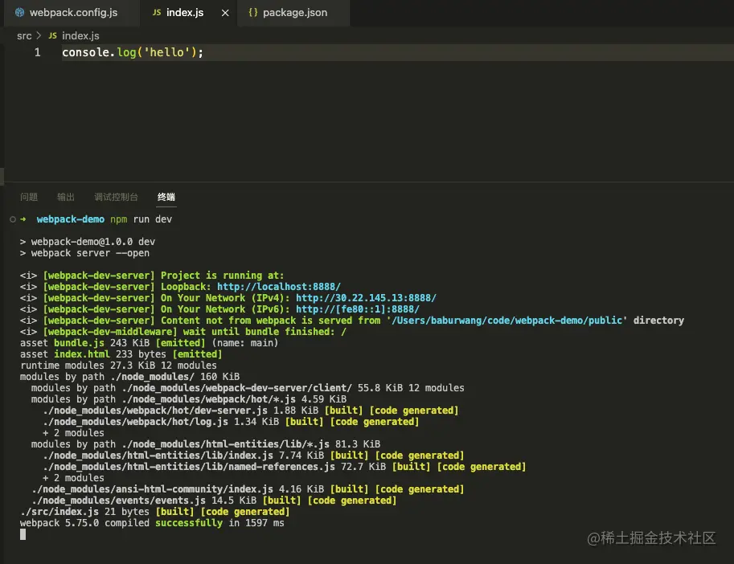Click index.html in the asset output line
Screen dimensions: 734x564
point(82,354)
